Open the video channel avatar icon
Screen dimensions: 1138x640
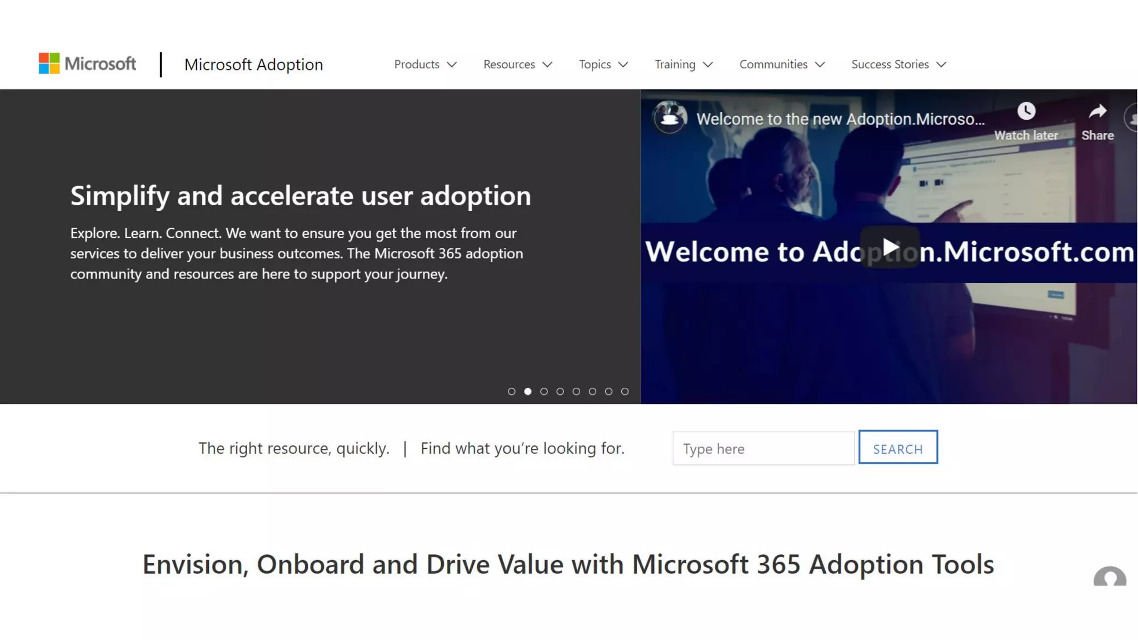(670, 117)
